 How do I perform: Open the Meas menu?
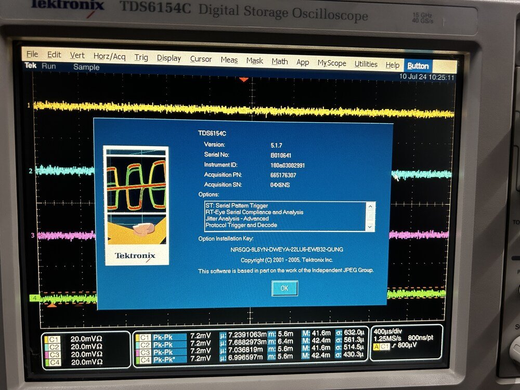coord(229,60)
